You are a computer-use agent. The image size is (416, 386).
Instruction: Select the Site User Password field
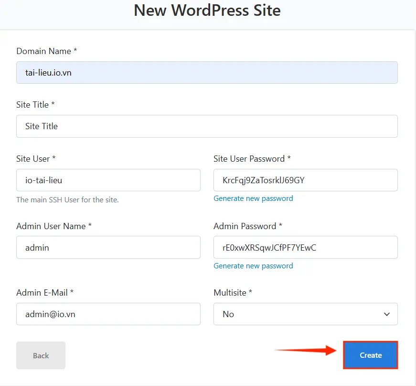click(x=305, y=180)
